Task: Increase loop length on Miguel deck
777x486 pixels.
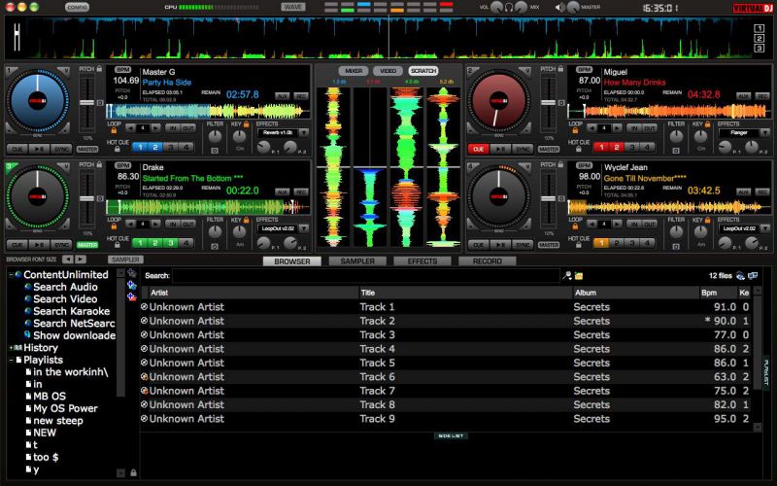Action: [617, 128]
